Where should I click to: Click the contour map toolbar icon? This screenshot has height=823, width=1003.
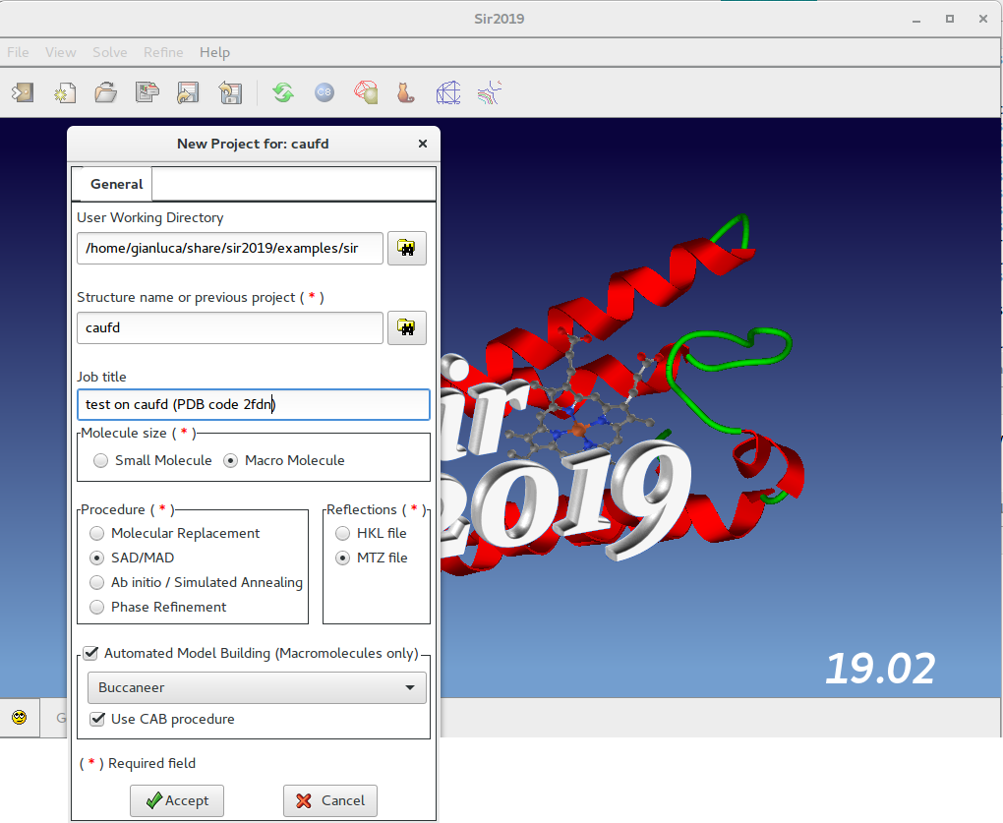click(x=490, y=92)
